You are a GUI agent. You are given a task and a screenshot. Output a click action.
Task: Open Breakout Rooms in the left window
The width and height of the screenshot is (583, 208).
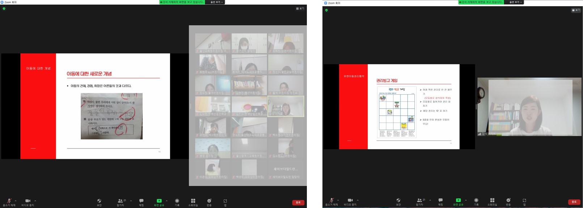[x=193, y=201]
